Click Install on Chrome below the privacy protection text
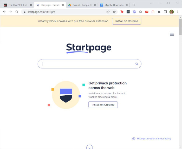182x149 pixels. (x=103, y=105)
